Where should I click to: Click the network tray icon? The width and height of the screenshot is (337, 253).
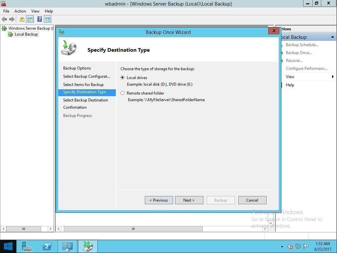pyautogui.click(x=298, y=246)
